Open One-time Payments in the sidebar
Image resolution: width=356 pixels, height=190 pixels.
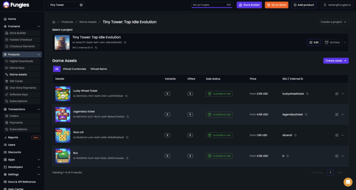(22, 88)
